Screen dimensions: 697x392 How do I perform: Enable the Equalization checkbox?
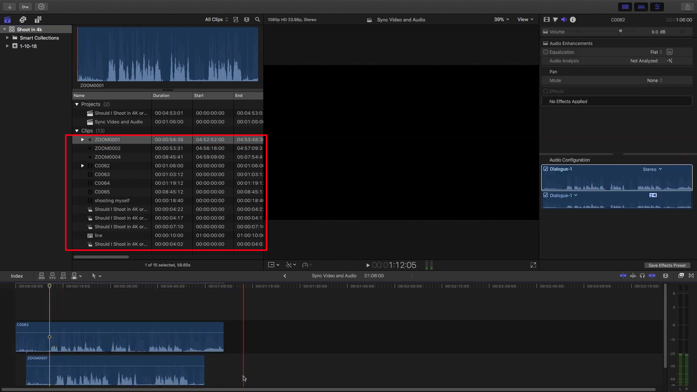click(546, 52)
